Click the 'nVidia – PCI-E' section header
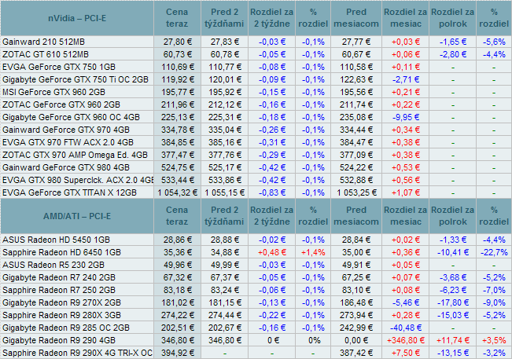Viewport: 512px width, 359px height. tap(77, 18)
